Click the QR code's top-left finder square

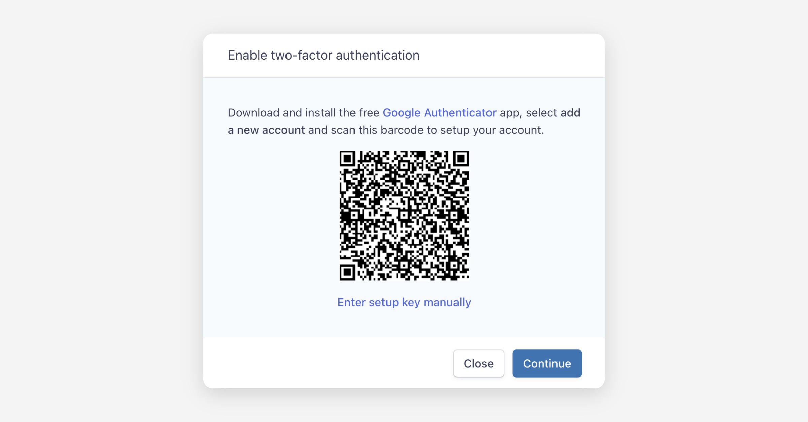tap(347, 159)
